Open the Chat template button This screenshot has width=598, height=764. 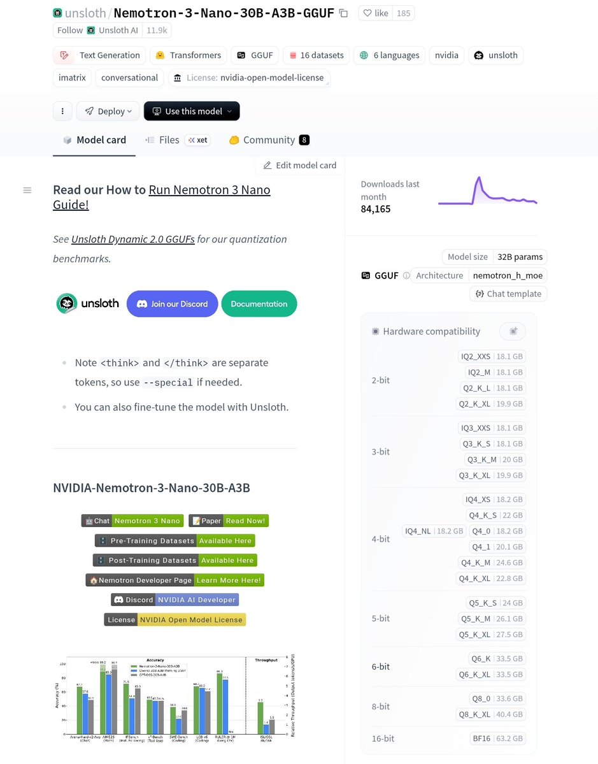click(508, 294)
